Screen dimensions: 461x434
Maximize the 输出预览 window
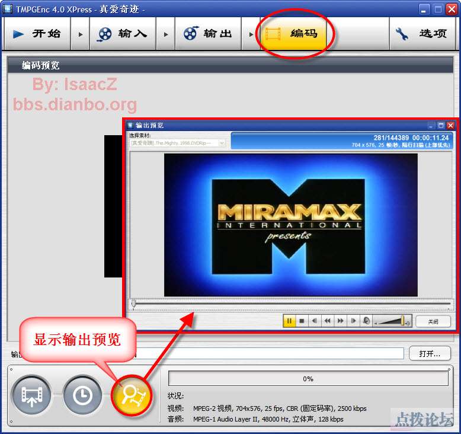coord(440,126)
